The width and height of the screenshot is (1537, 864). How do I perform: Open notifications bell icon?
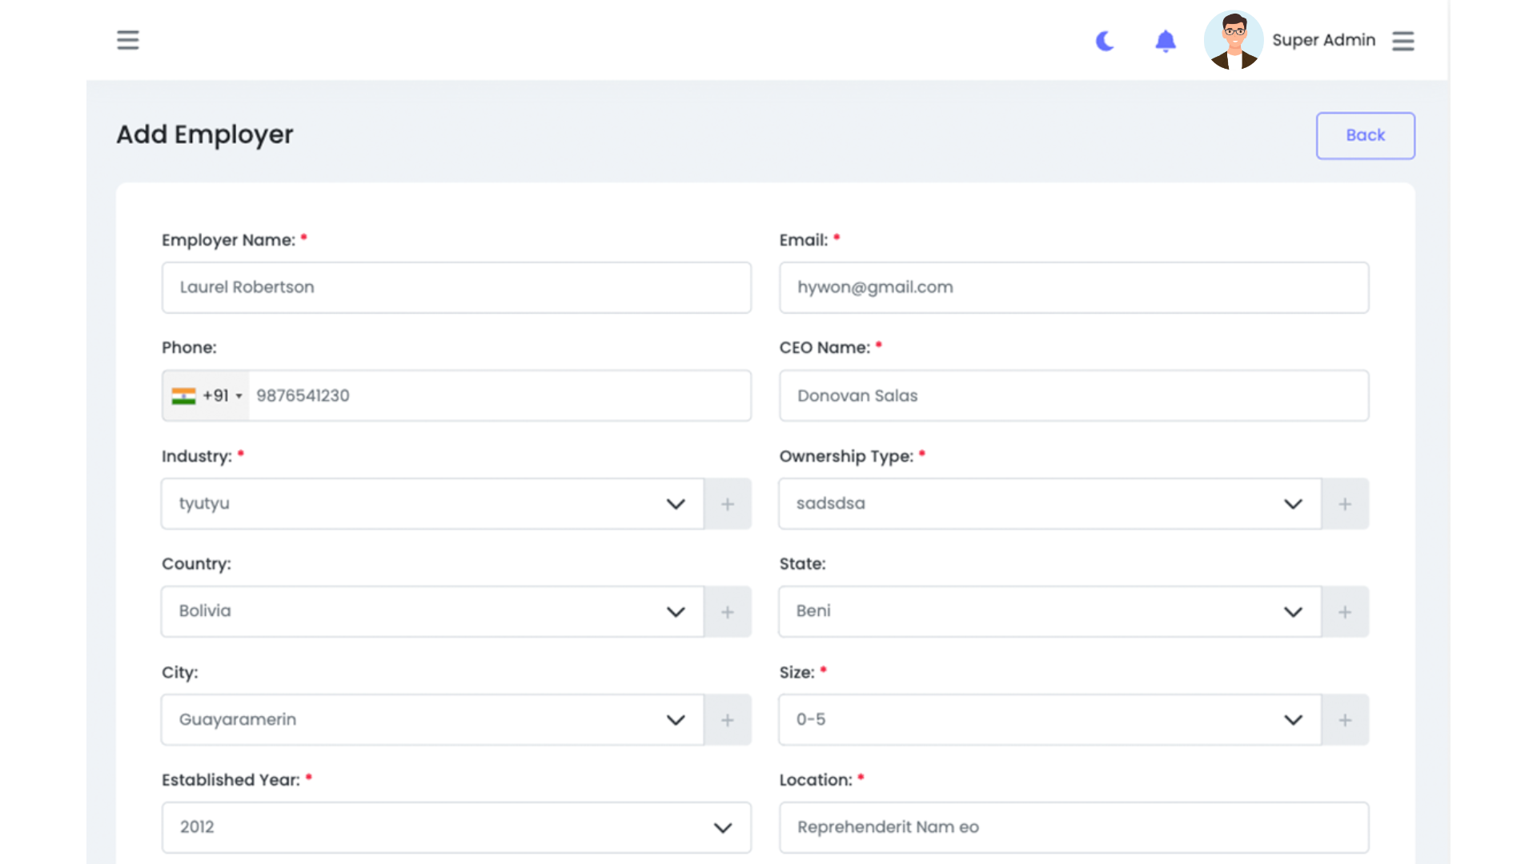pyautogui.click(x=1166, y=41)
